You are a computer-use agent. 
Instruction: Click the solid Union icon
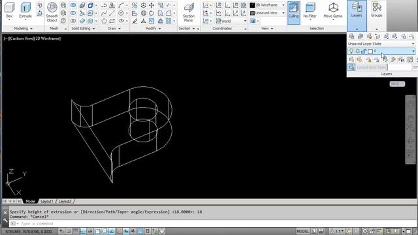[x=73, y=5]
